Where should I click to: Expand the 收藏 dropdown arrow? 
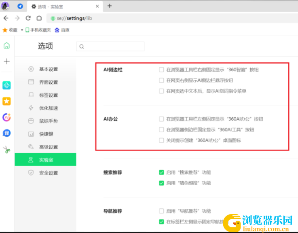click(x=22, y=30)
